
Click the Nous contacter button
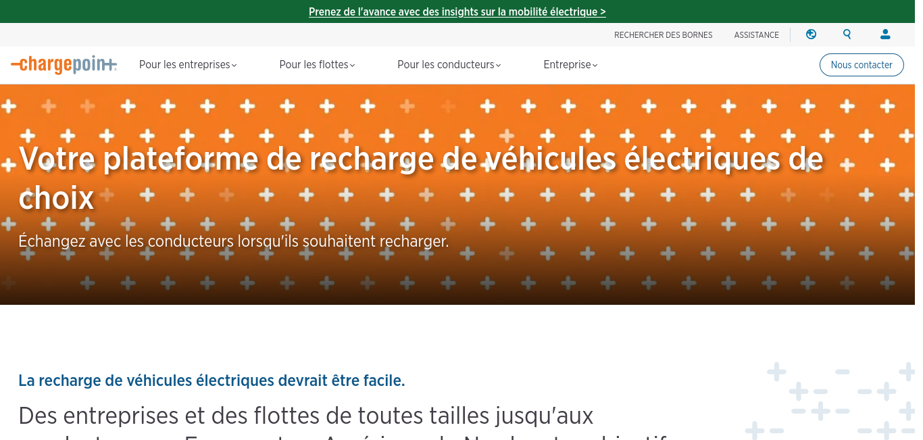coord(862,65)
